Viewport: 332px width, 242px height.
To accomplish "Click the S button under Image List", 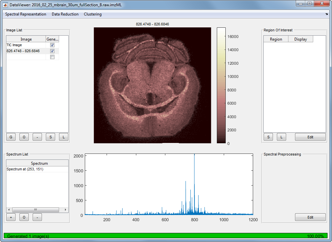I will 50,137.
